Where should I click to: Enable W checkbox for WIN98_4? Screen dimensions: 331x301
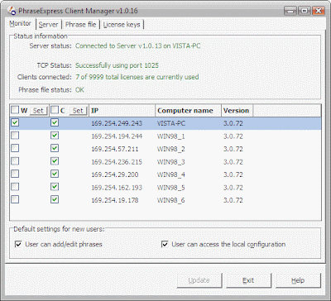click(15, 174)
